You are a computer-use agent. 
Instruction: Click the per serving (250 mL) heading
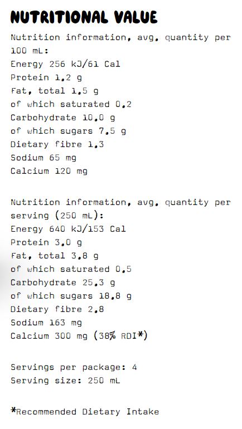(120, 209)
